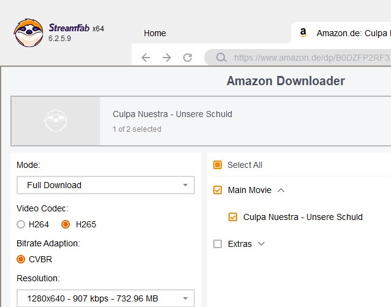This screenshot has height=307, width=391.
Task: Toggle the Select All checkbox
Action: click(218, 165)
